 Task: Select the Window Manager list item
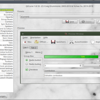coord(7,50)
